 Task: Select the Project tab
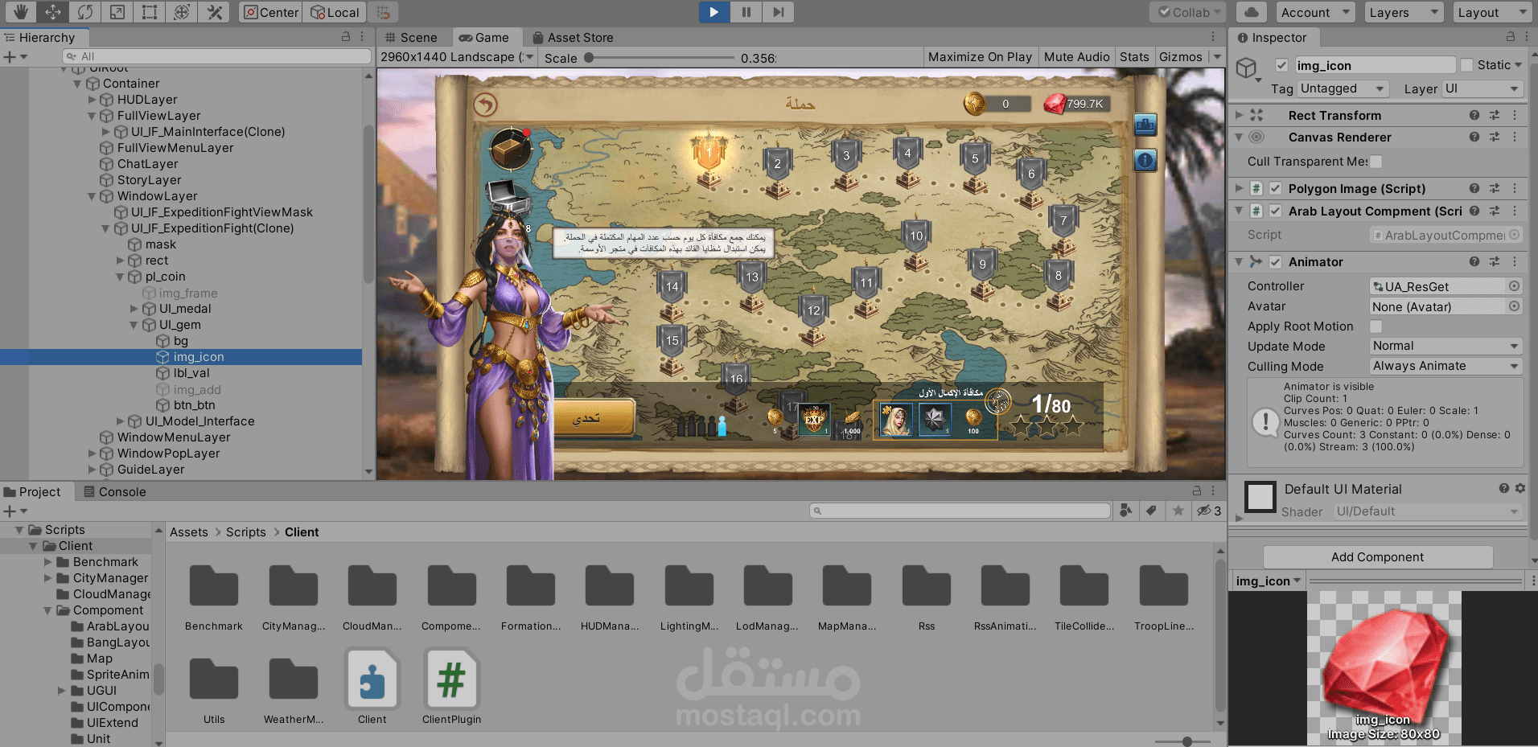32,492
